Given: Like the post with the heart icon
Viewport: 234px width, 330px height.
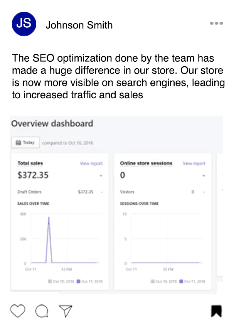Looking at the screenshot, I should [18, 311].
